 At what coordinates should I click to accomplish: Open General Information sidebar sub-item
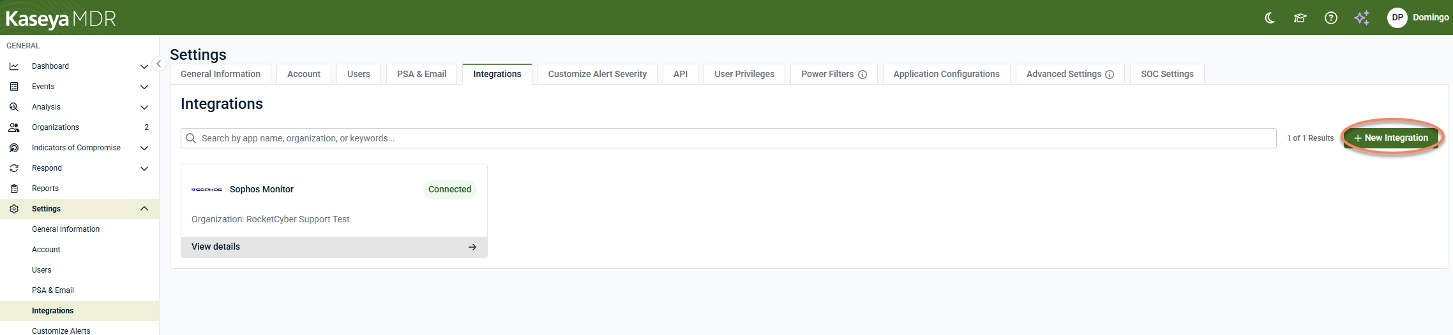[66, 229]
